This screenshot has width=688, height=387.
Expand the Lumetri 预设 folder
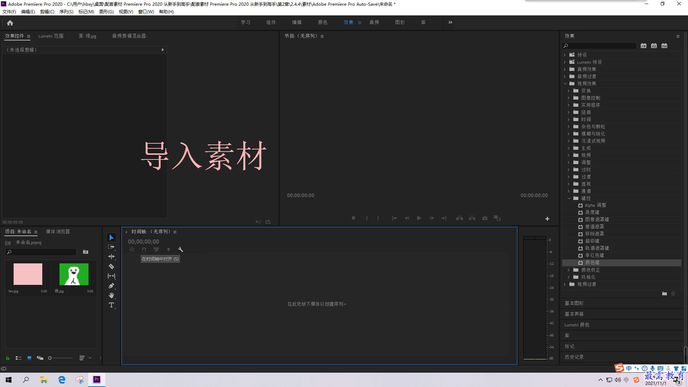pyautogui.click(x=565, y=62)
